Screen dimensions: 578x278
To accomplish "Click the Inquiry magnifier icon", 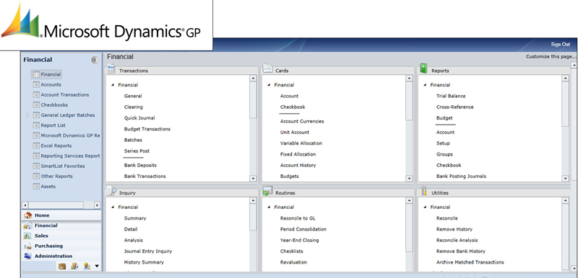I will [111, 192].
